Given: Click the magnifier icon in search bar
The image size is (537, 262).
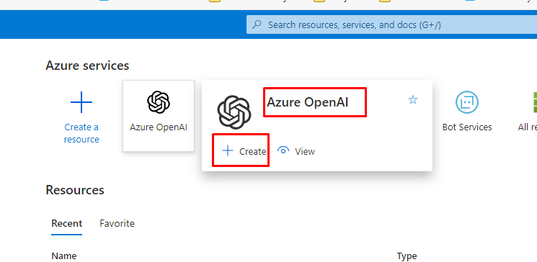Looking at the screenshot, I should (x=257, y=24).
